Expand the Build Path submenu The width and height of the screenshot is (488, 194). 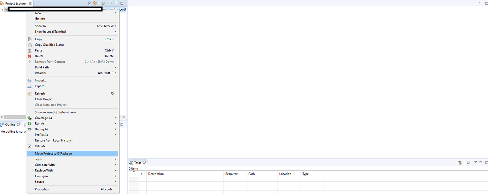point(72,67)
